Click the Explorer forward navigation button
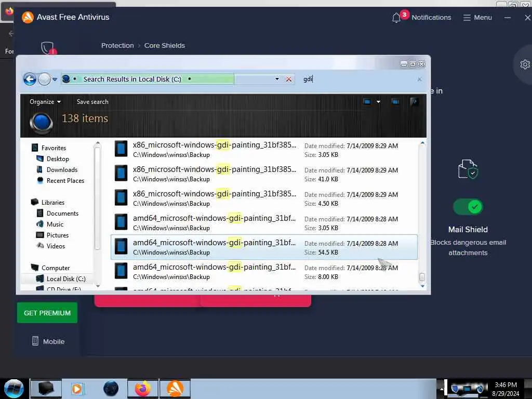This screenshot has width=532, height=399. [44, 79]
